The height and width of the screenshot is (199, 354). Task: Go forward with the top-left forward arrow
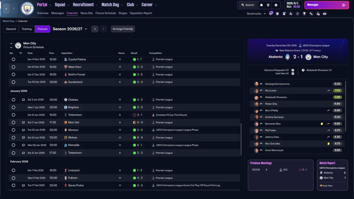14,9
